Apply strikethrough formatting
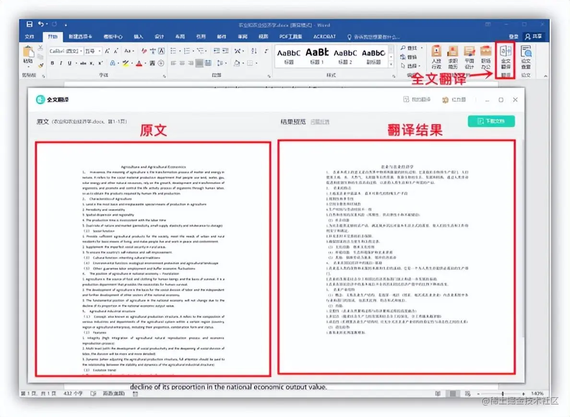Screen dimensions: 570x417 click(83, 63)
